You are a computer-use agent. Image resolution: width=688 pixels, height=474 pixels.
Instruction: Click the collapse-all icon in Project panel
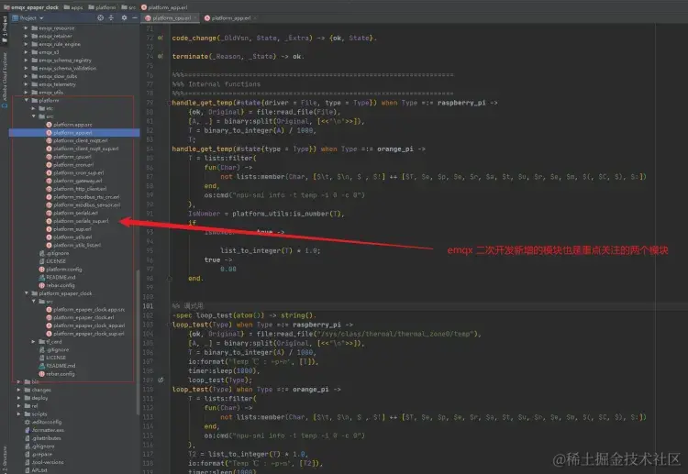111,18
